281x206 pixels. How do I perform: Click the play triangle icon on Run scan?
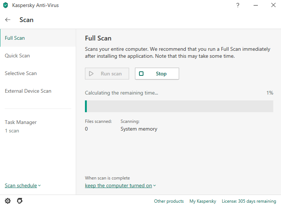91,74
